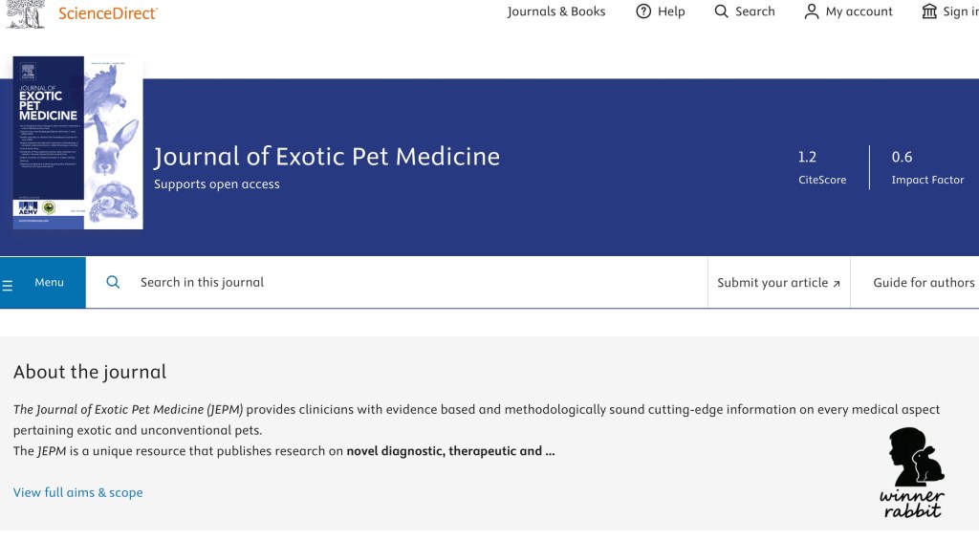
Task: Open View full aims & scope
Action: (x=78, y=492)
